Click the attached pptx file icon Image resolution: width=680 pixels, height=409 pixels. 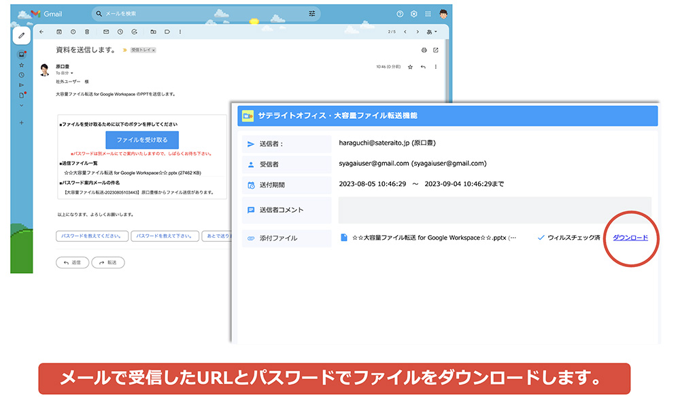click(344, 237)
